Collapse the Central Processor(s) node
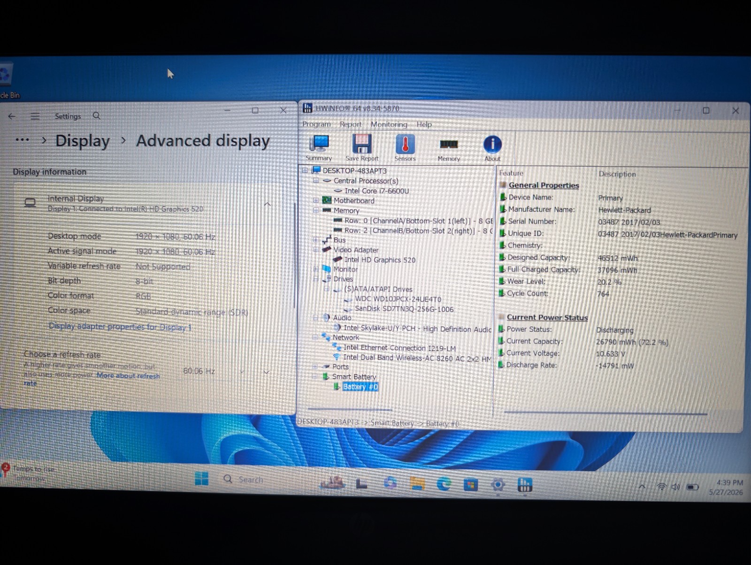This screenshot has height=565, width=751. click(316, 181)
